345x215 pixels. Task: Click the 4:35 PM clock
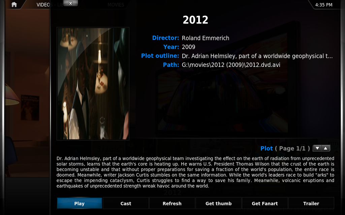click(x=324, y=5)
